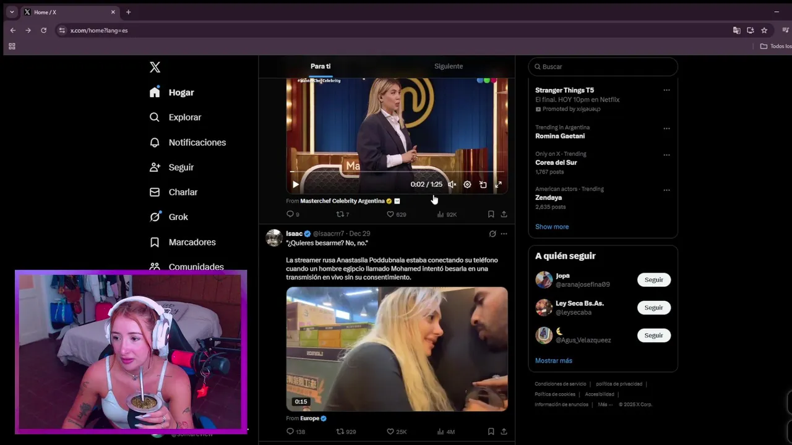Open Explorar search icon in sidebar

[155, 117]
